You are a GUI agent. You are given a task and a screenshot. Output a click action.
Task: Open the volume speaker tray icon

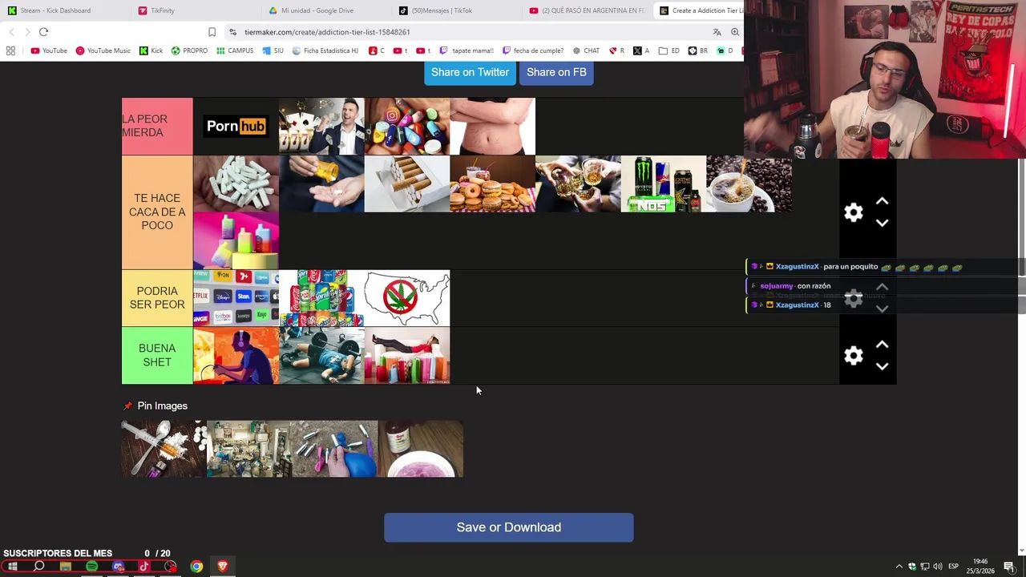pos(937,567)
